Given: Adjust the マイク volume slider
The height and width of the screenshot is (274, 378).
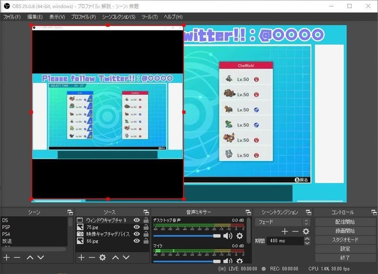Looking at the screenshot, I should pos(187,261).
